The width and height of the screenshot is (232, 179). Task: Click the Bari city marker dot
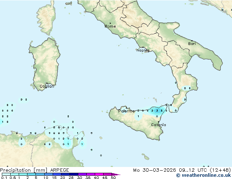tap(192, 41)
